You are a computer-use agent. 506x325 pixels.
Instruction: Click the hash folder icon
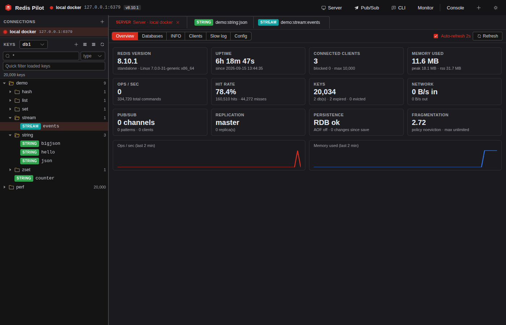point(17,92)
